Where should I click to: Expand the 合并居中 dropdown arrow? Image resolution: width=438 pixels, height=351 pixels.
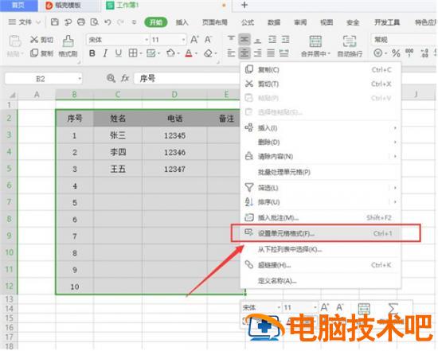[x=329, y=53]
